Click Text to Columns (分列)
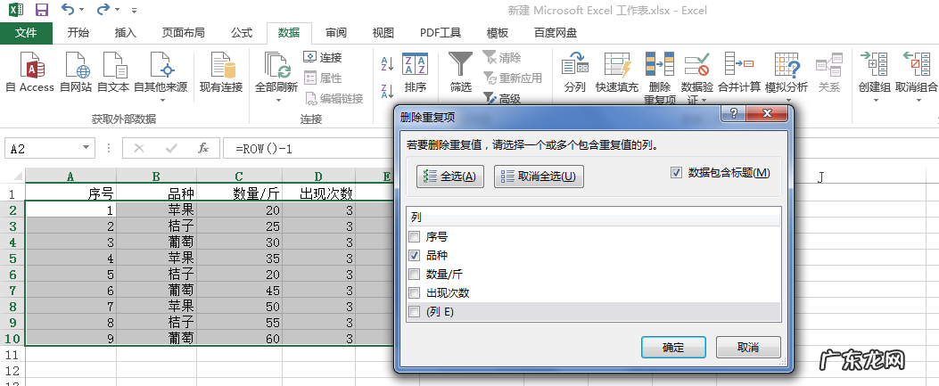 [x=575, y=72]
